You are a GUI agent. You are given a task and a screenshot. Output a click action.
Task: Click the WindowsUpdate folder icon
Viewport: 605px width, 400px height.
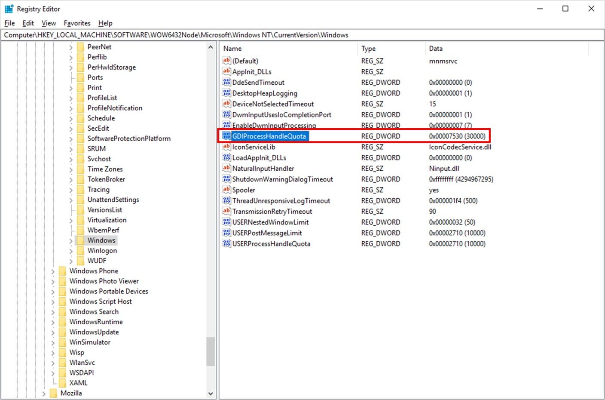62,332
